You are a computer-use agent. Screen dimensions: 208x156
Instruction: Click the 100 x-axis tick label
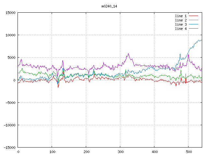pos(52,151)
